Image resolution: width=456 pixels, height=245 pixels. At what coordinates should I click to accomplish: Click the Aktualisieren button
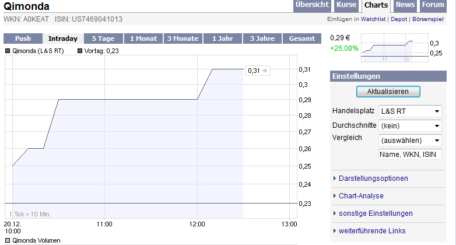(388, 92)
